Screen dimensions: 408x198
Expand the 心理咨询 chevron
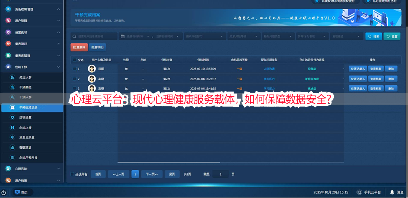point(59,169)
